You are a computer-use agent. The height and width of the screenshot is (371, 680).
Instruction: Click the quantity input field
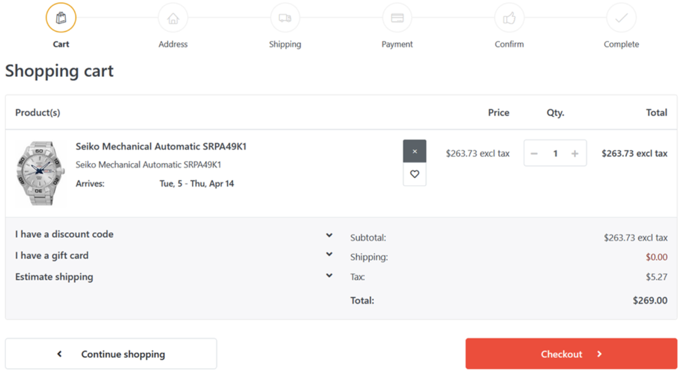point(555,154)
